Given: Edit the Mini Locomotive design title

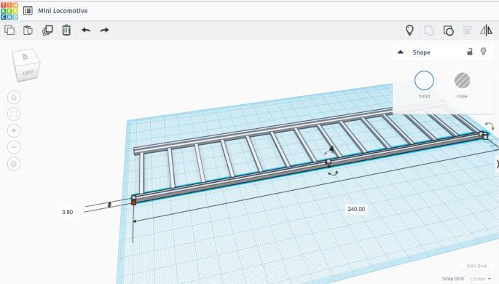Looking at the screenshot, I should (63, 11).
